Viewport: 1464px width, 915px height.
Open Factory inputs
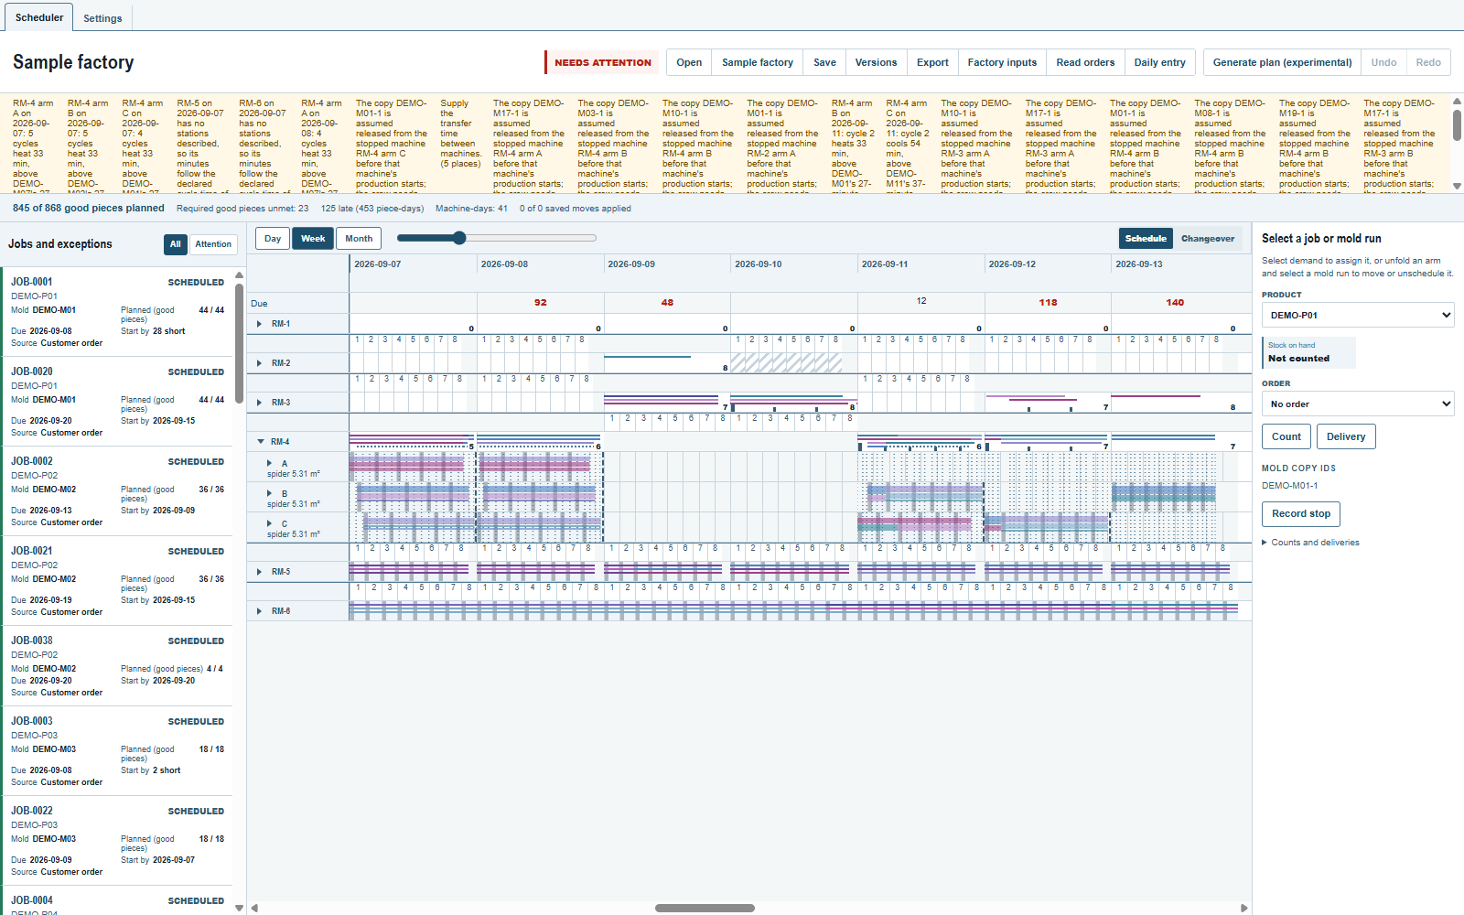1002,62
